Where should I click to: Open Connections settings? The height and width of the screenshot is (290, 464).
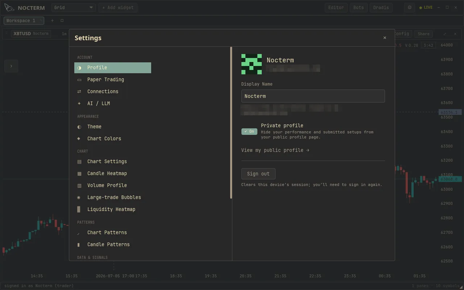tap(113, 92)
